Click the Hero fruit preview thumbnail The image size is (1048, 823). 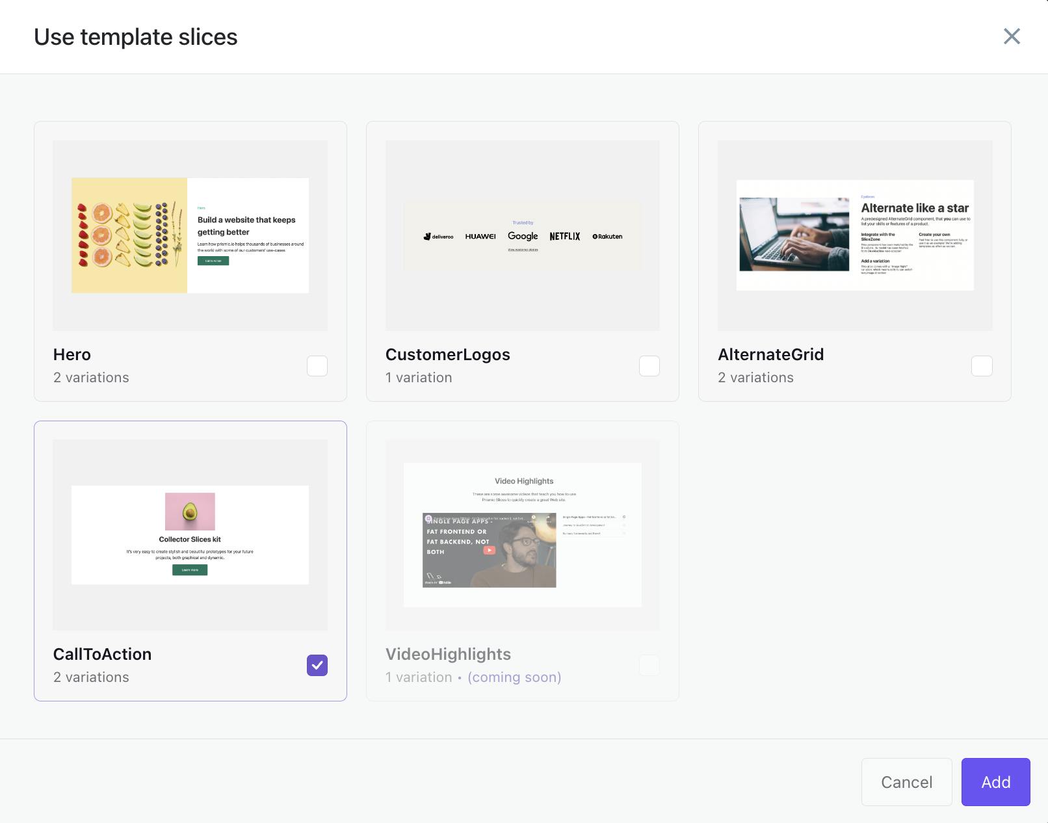(x=190, y=235)
